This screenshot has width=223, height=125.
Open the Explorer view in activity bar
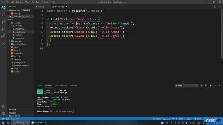pyautogui.click(x=3, y=7)
